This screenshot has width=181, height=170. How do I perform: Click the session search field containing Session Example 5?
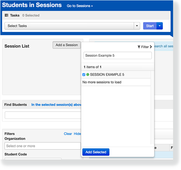pyautogui.click(x=117, y=55)
